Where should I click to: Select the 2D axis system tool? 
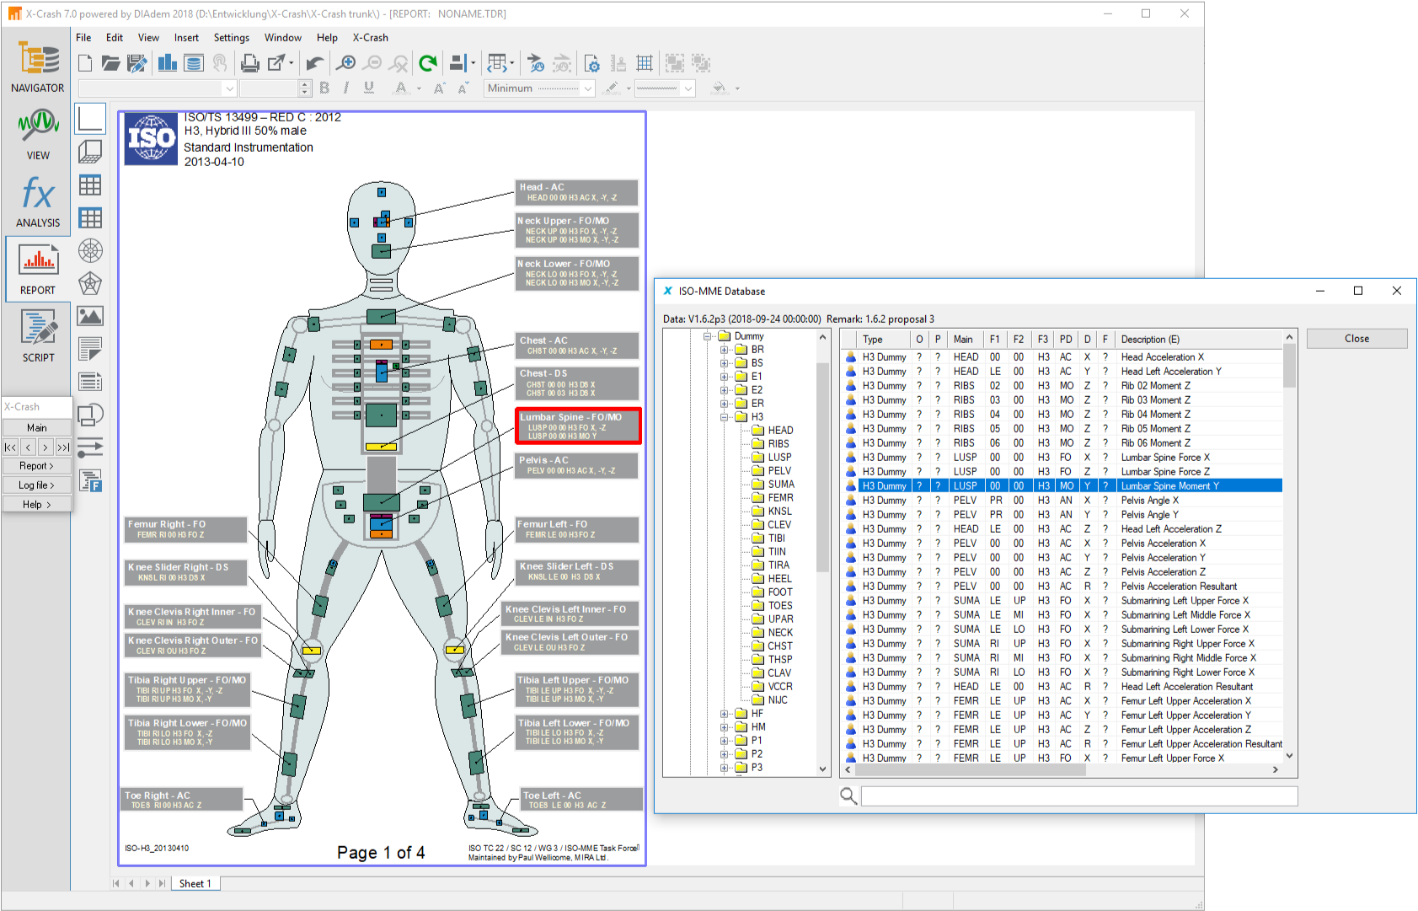(x=90, y=119)
